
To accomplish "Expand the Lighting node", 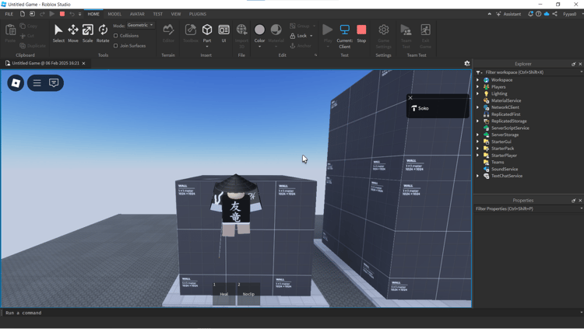I will click(478, 94).
